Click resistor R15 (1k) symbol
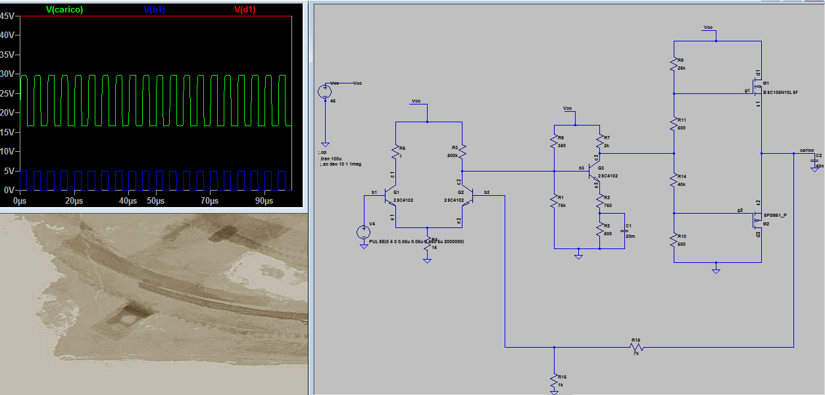Viewport: 825px width, 395px height. coord(555,380)
